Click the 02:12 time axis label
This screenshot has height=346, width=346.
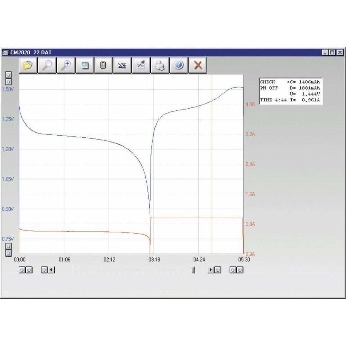[x=109, y=260]
